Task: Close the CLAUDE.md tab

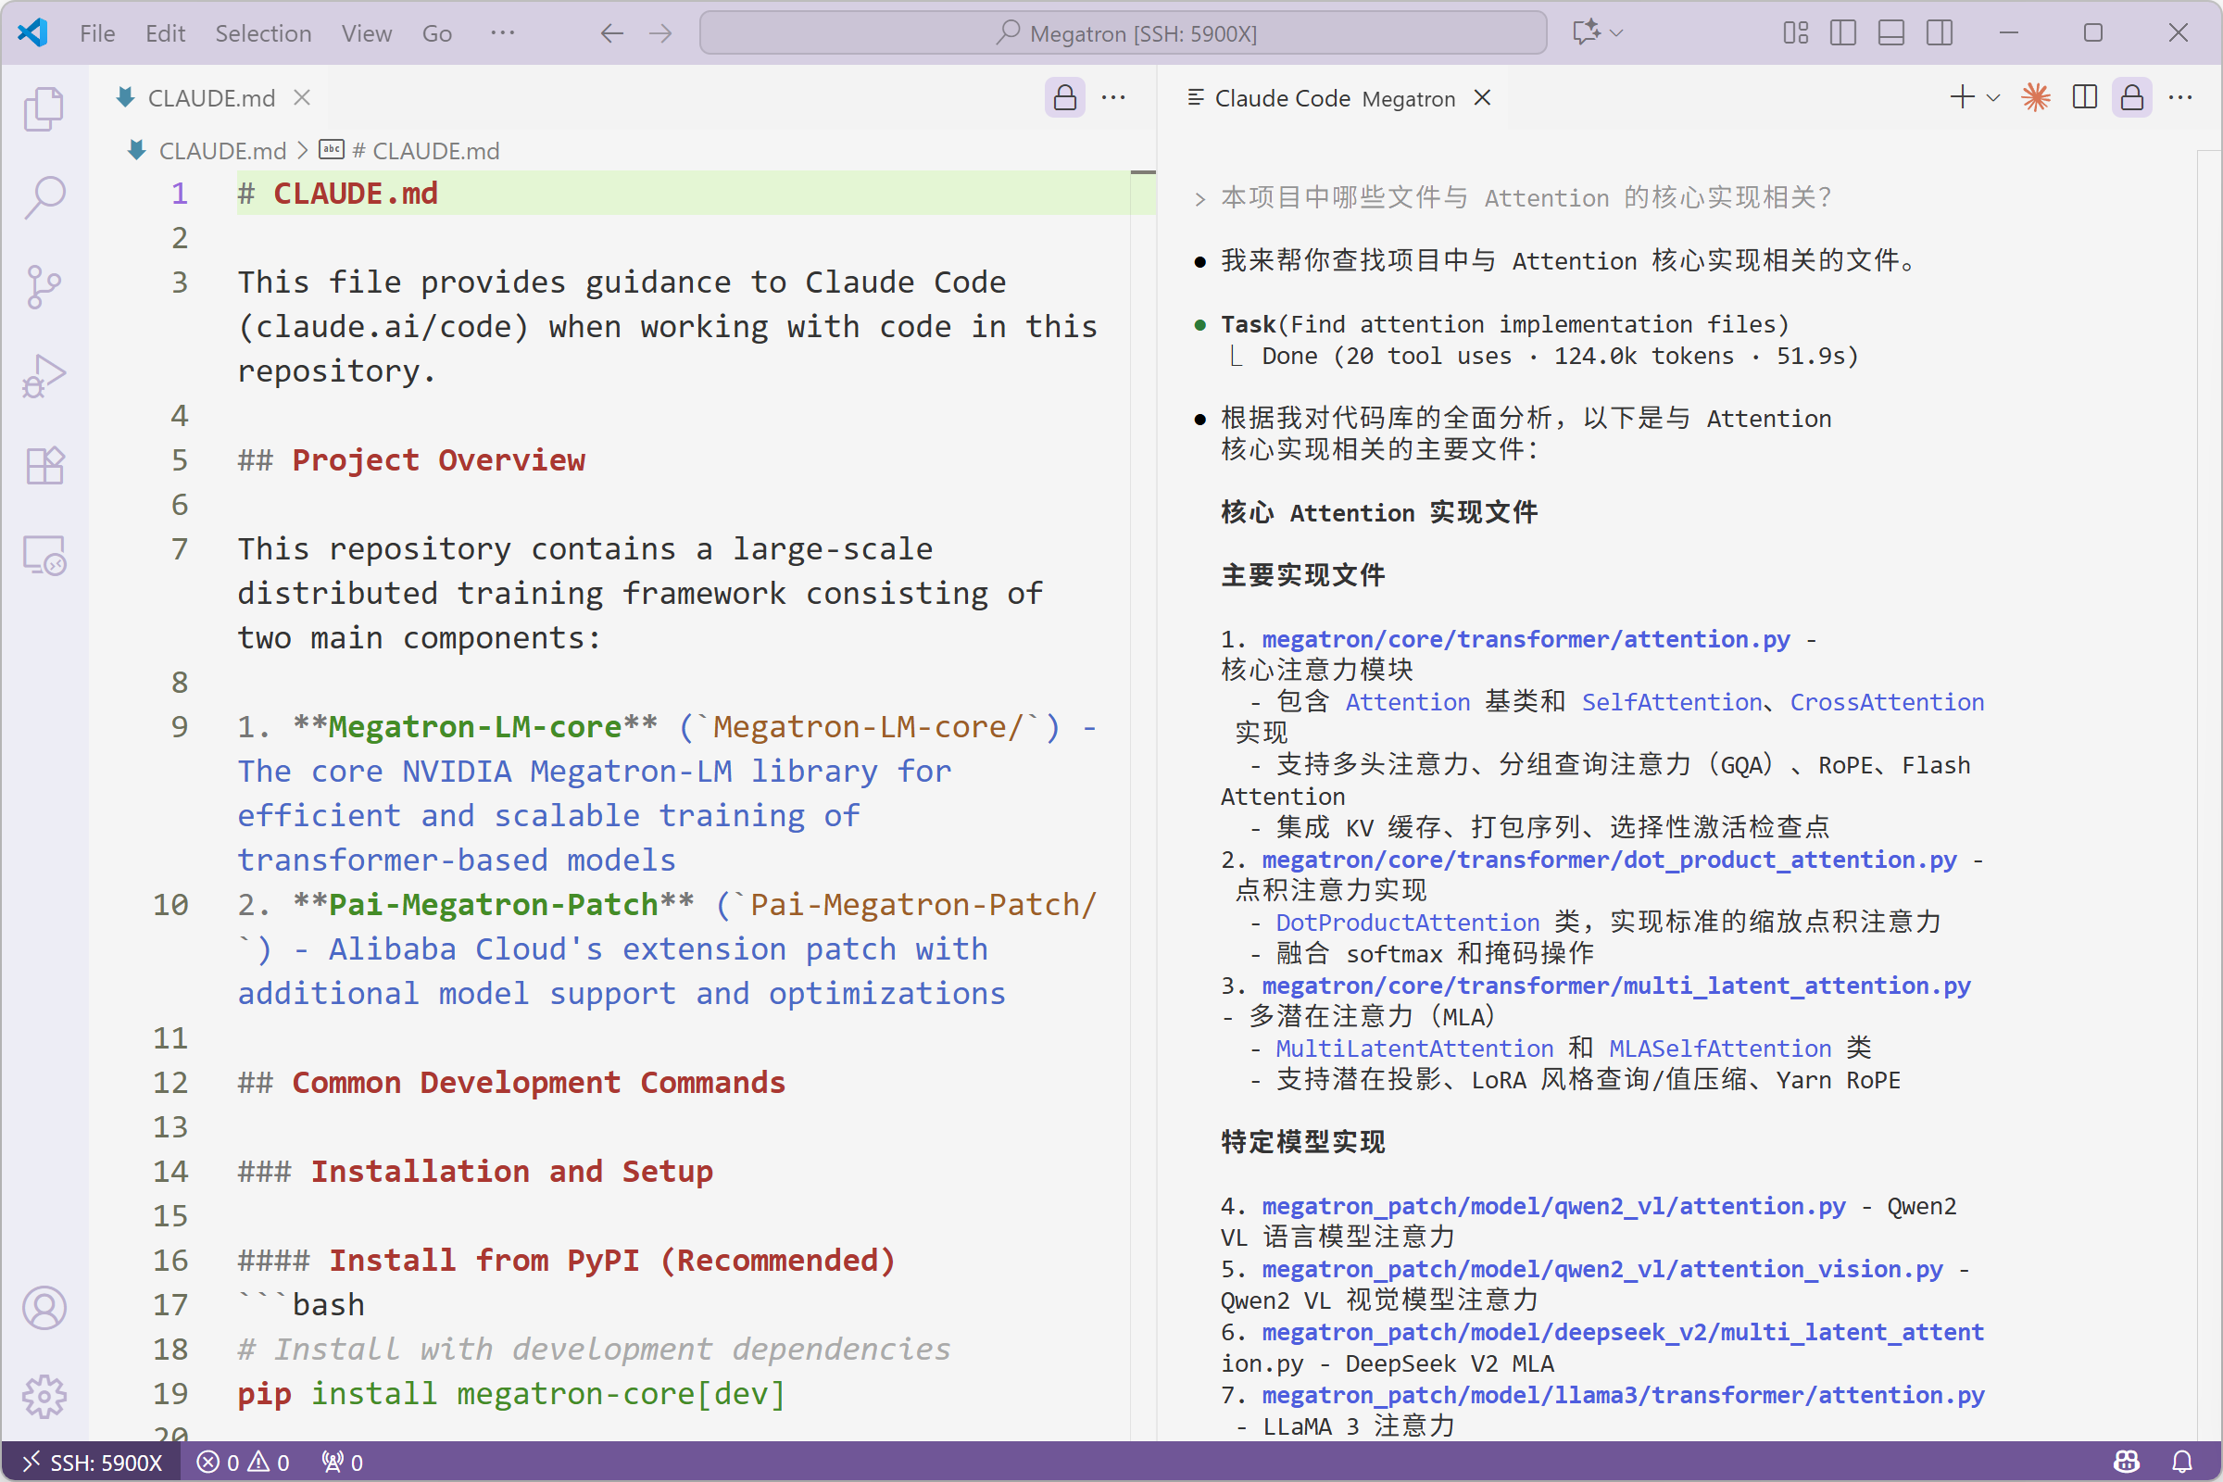Action: tap(302, 97)
